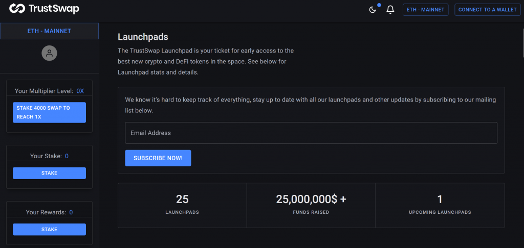Click the 1 Upcoming Launchpads stat
This screenshot has height=248, width=524.
click(440, 205)
